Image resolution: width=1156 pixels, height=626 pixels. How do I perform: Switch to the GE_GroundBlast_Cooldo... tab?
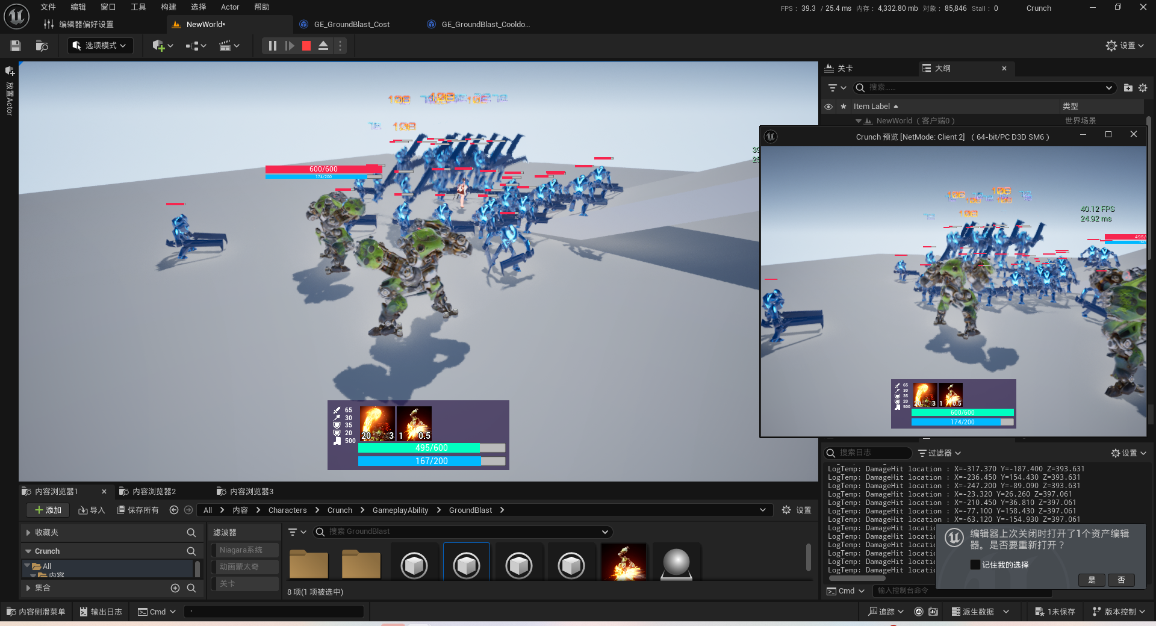[485, 25]
